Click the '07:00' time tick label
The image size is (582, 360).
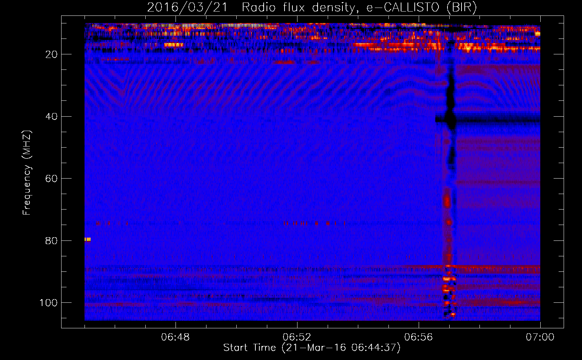540,337
